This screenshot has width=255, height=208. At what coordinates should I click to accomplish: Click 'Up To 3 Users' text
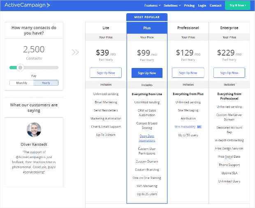106,135
